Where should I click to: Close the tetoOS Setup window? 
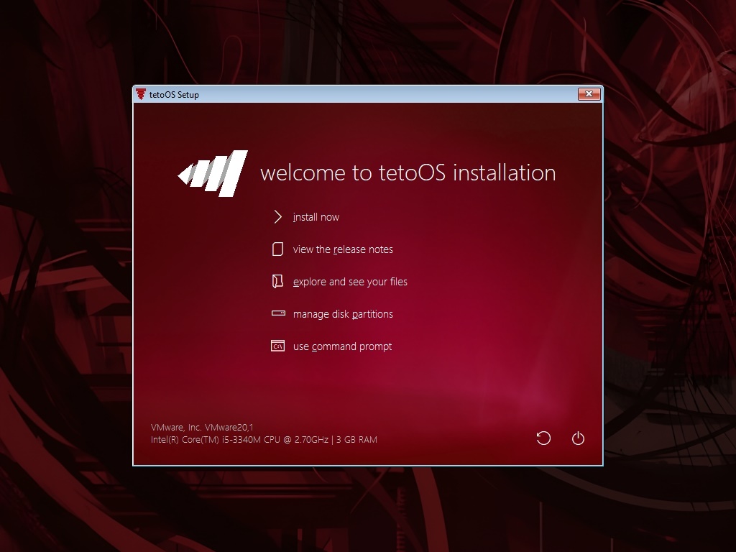589,94
